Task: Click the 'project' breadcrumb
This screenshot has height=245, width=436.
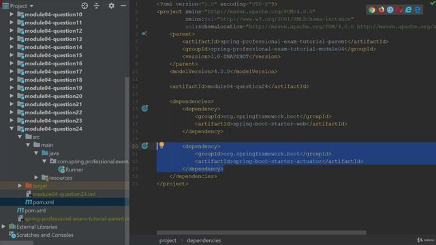Action: click(x=168, y=240)
